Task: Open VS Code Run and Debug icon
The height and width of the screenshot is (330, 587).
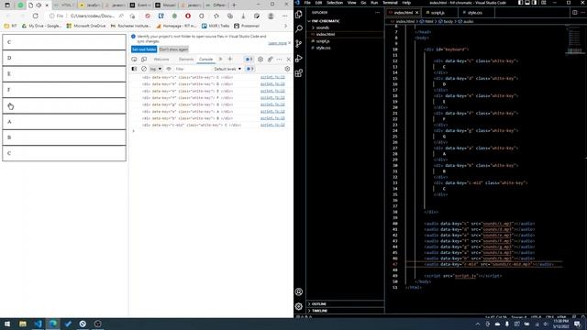Action: [x=299, y=59]
